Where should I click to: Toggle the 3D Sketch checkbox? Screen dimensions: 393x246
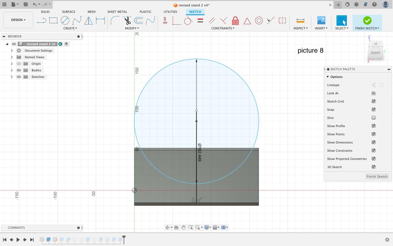click(374, 167)
